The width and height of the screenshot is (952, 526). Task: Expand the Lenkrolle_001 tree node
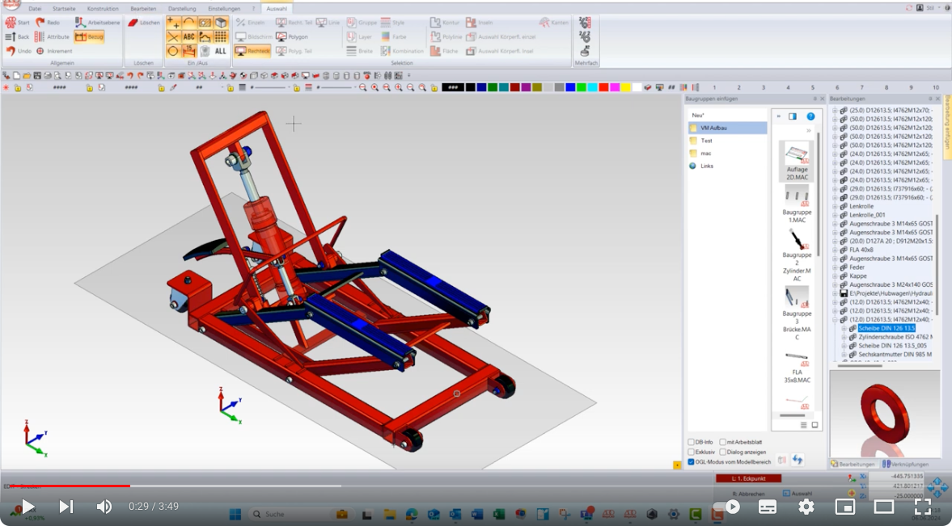pyautogui.click(x=835, y=215)
